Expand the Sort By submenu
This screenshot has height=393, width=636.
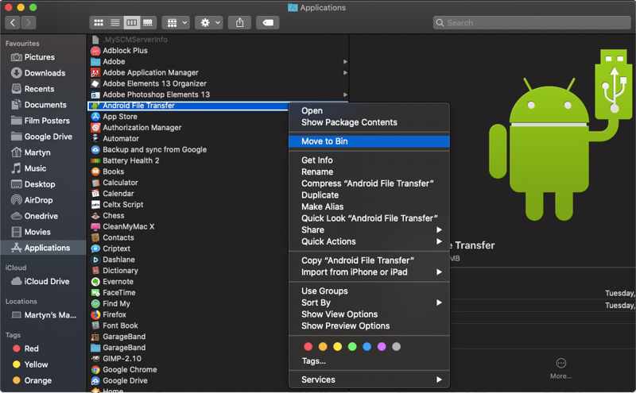pyautogui.click(x=369, y=302)
